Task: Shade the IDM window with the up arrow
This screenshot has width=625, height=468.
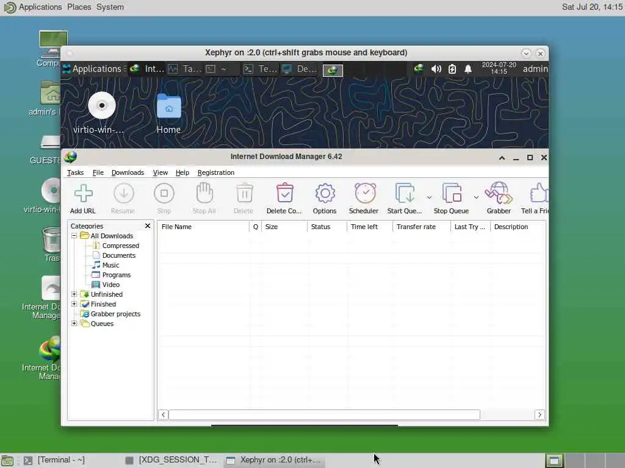Action: pos(502,158)
